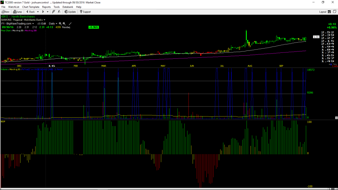Minimize the TC2000 window
Image resolution: width=338 pixels, height=190 pixels.
click(x=314, y=2)
